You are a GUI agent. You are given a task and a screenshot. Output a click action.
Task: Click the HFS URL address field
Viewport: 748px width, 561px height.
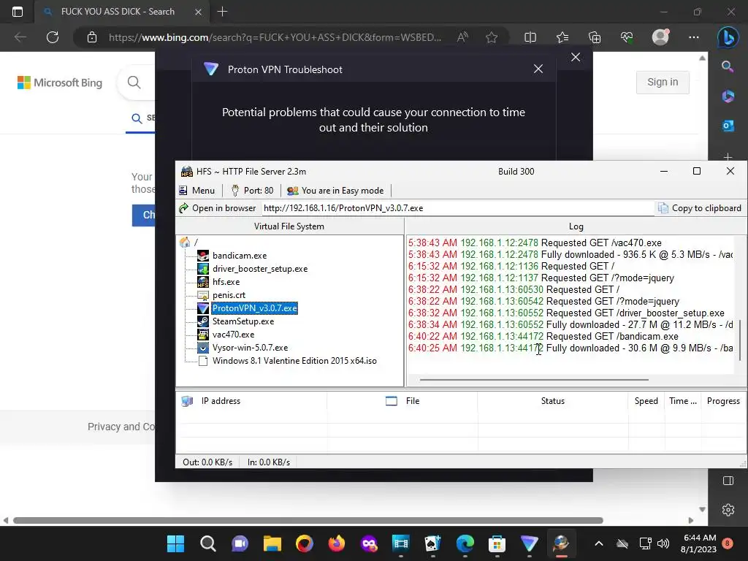(x=458, y=208)
